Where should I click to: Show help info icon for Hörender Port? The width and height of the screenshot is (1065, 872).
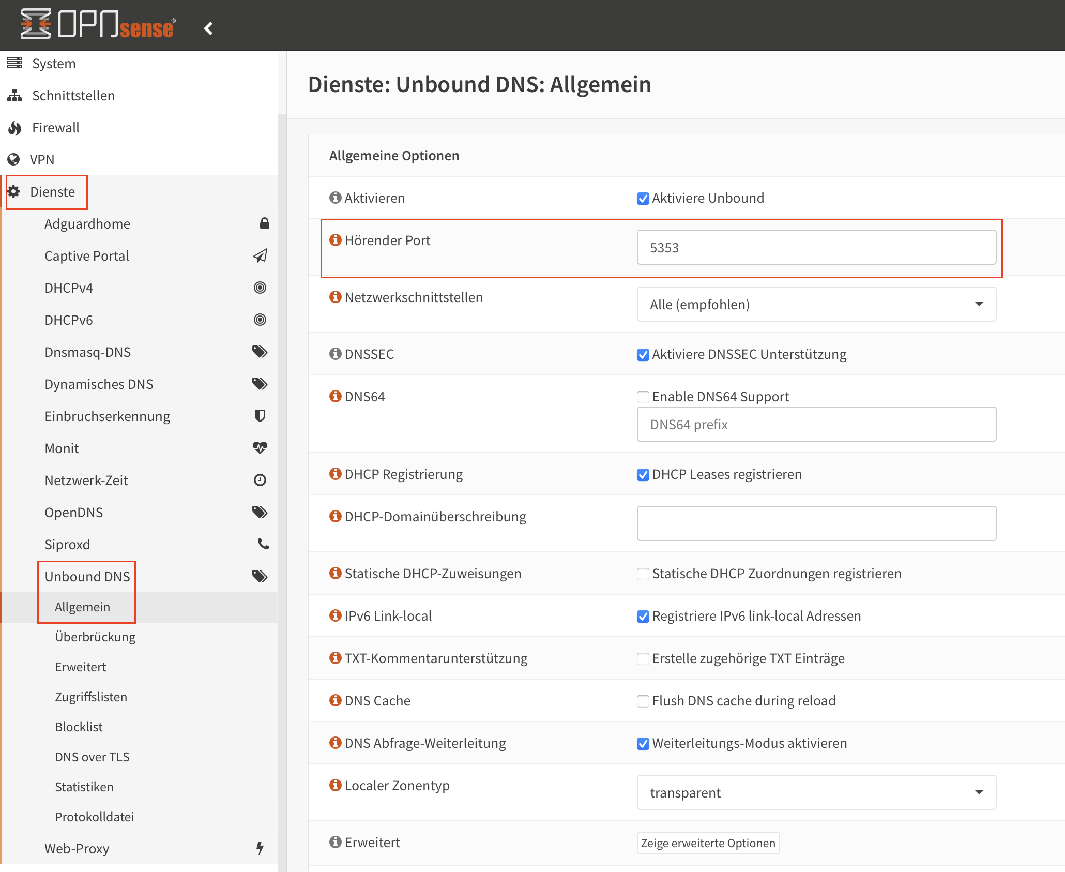336,240
